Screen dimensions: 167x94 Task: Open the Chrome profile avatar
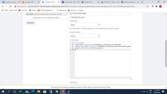pos(160,6)
